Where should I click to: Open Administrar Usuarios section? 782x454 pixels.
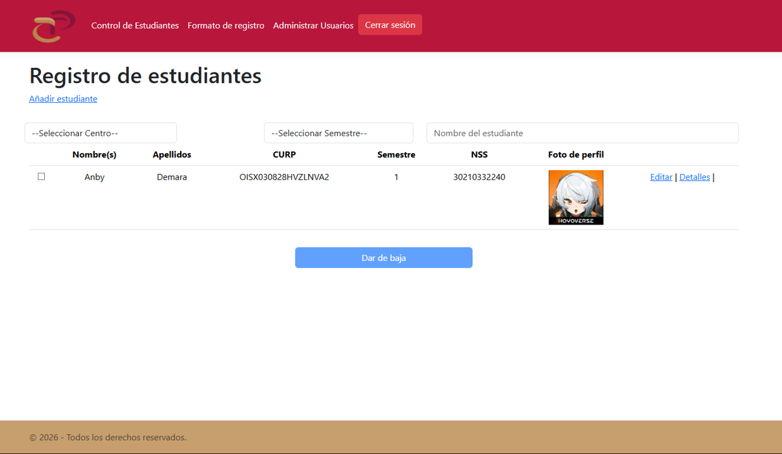[313, 26]
